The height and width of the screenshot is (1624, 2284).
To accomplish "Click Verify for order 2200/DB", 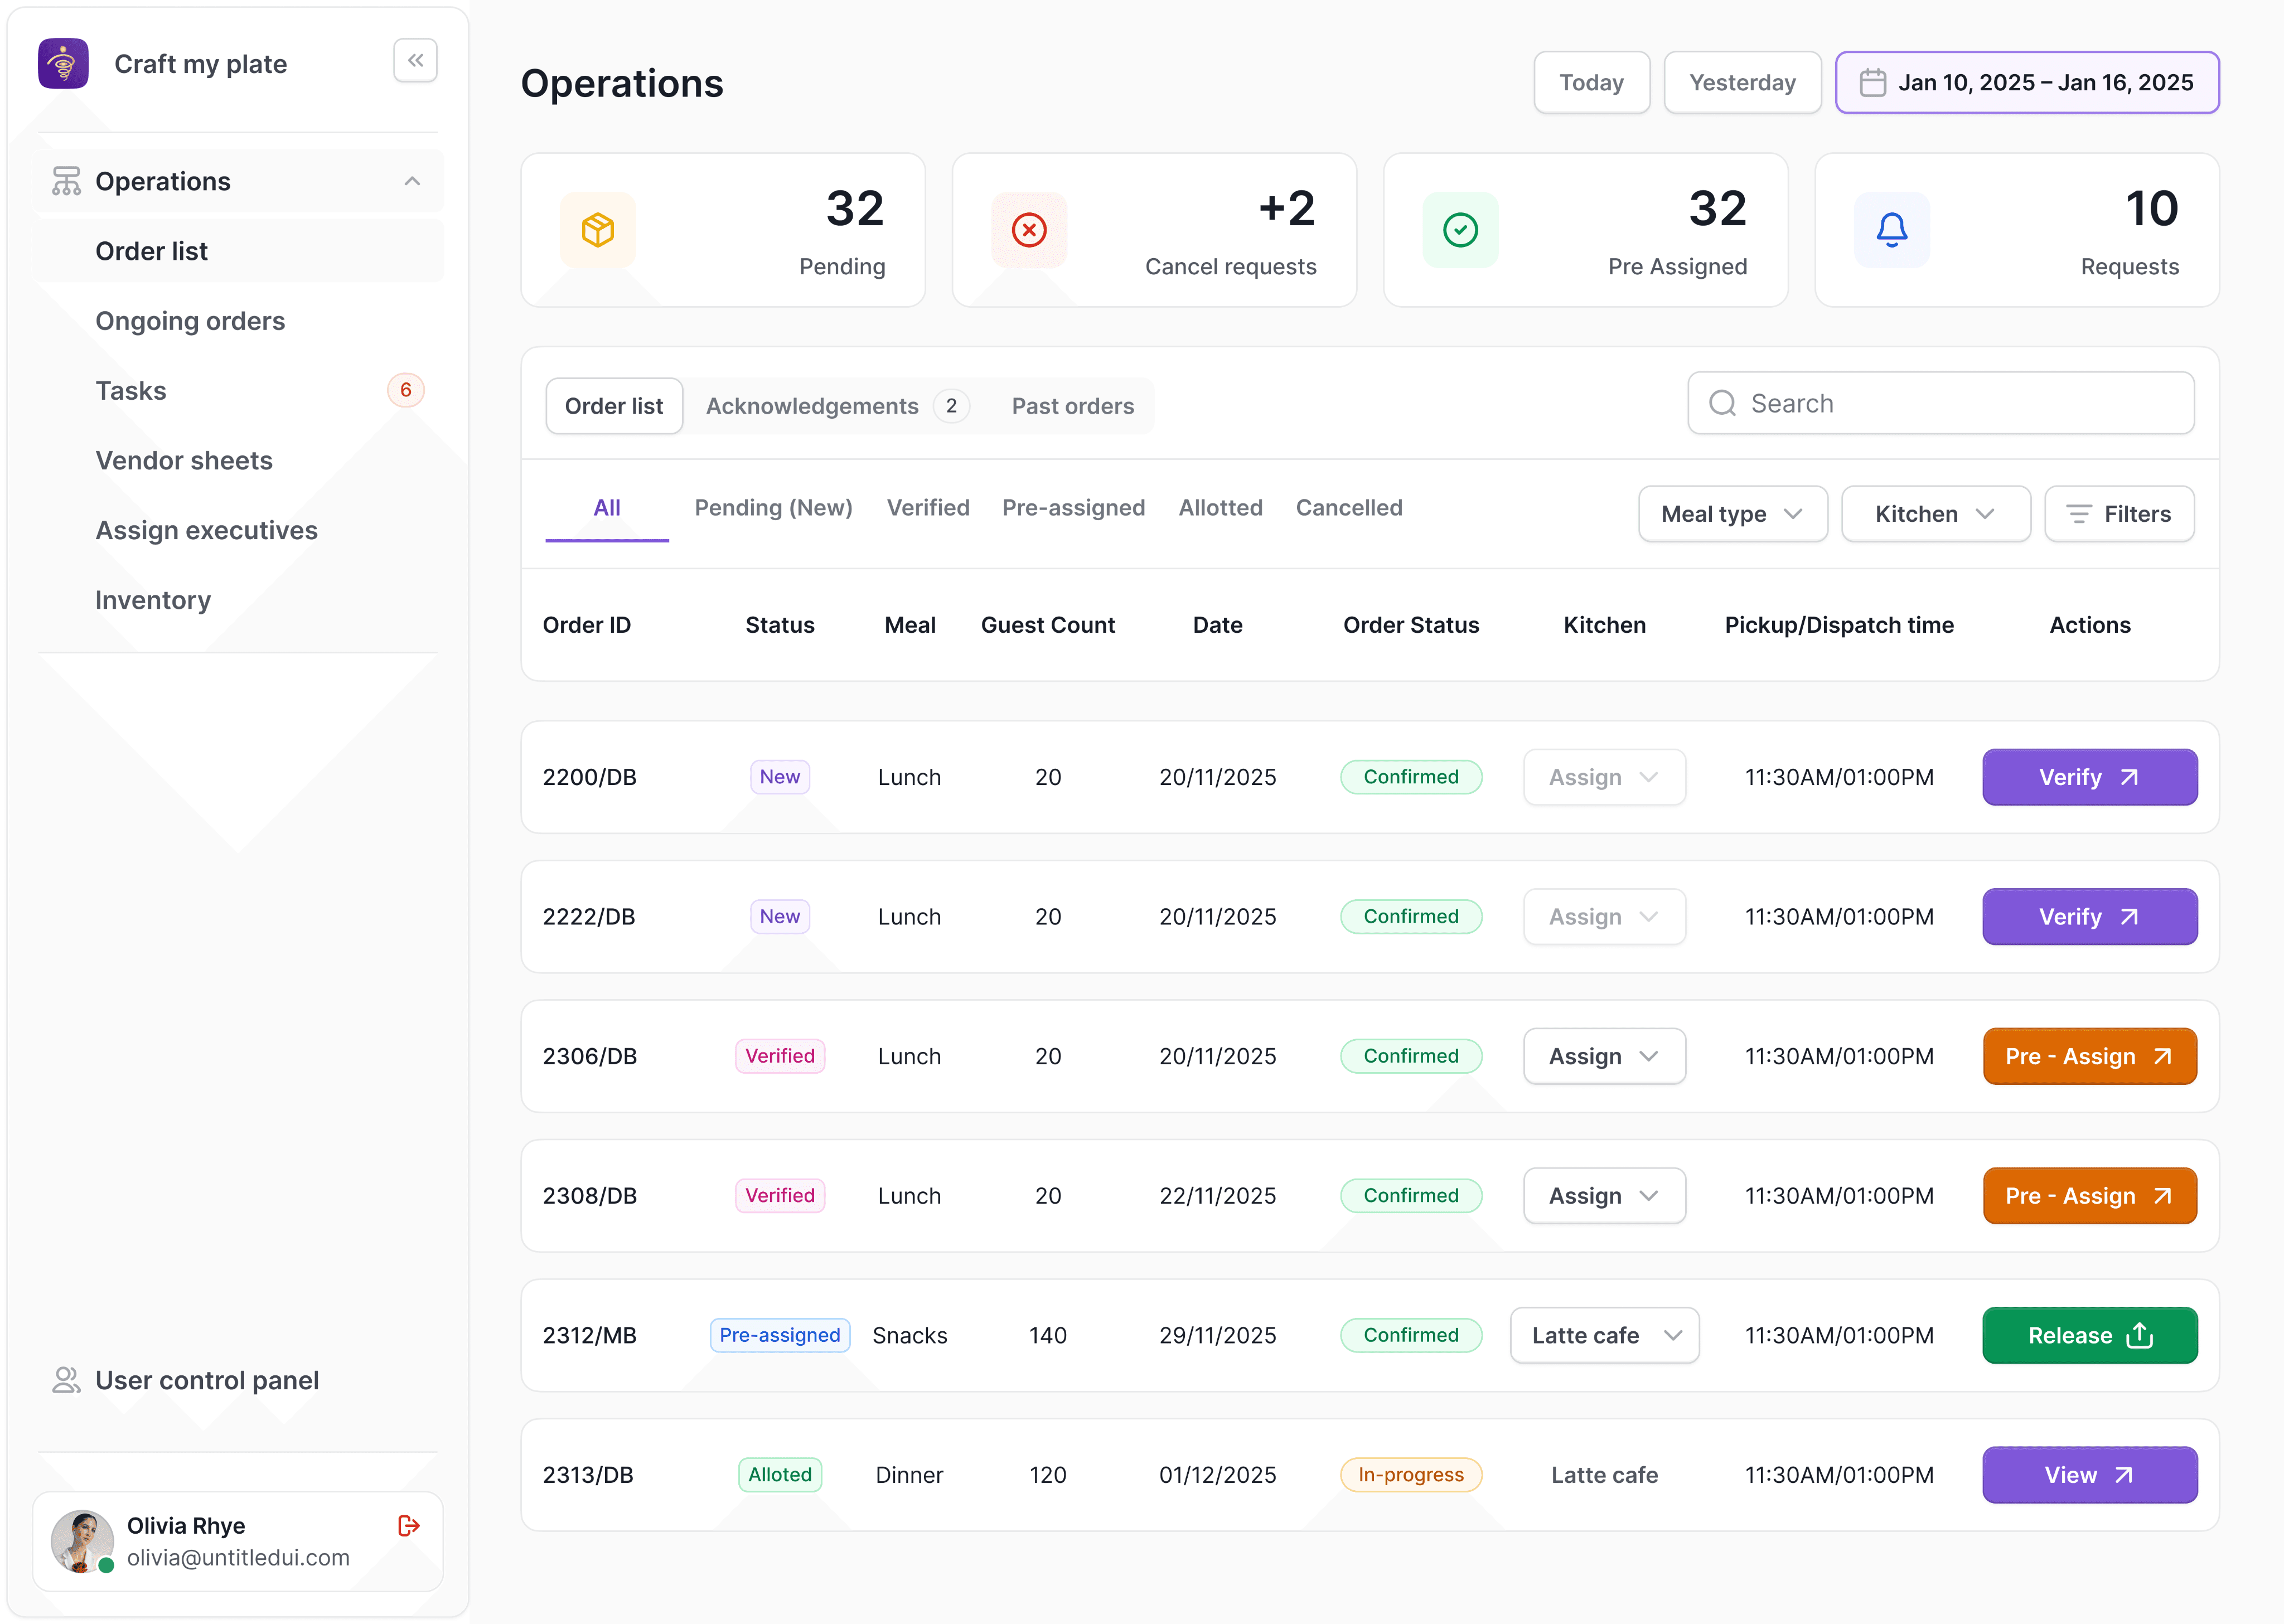I will pos(2089,777).
